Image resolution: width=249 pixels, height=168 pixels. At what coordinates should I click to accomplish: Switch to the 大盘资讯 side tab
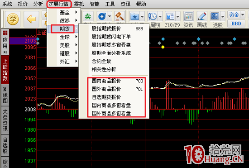click(x=5, y=120)
